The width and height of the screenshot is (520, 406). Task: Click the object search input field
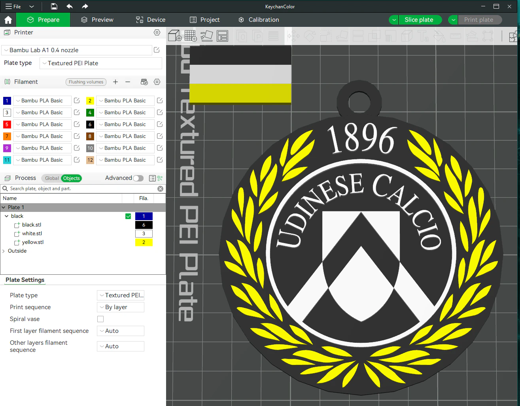(x=82, y=189)
